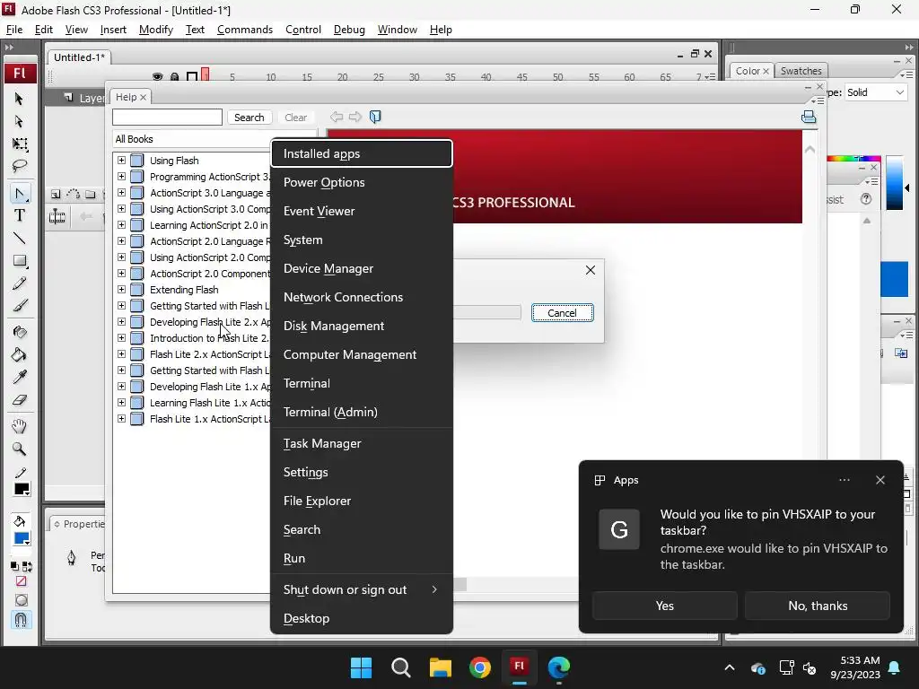The width and height of the screenshot is (919, 689).
Task: Switch to the Swatches tab
Action: [801, 71]
